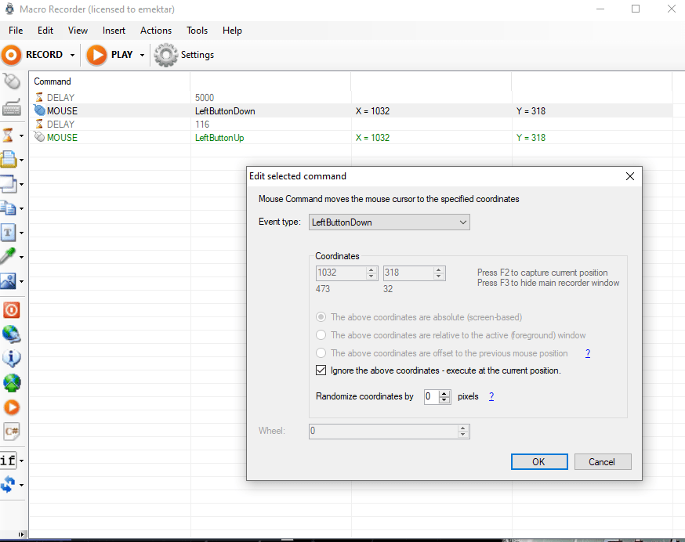Click the Y coordinate 318 stepper arrows
Screen dimensions: 685x542
coord(439,273)
